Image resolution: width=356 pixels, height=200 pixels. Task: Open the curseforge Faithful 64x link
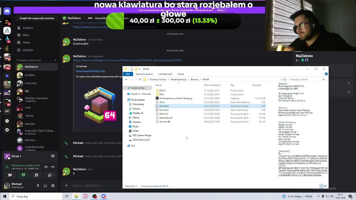tap(128, 60)
